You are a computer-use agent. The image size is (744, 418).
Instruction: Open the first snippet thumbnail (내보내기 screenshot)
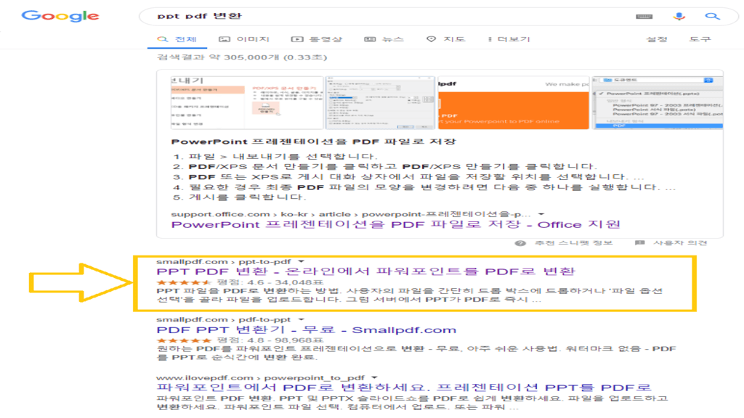point(247,102)
